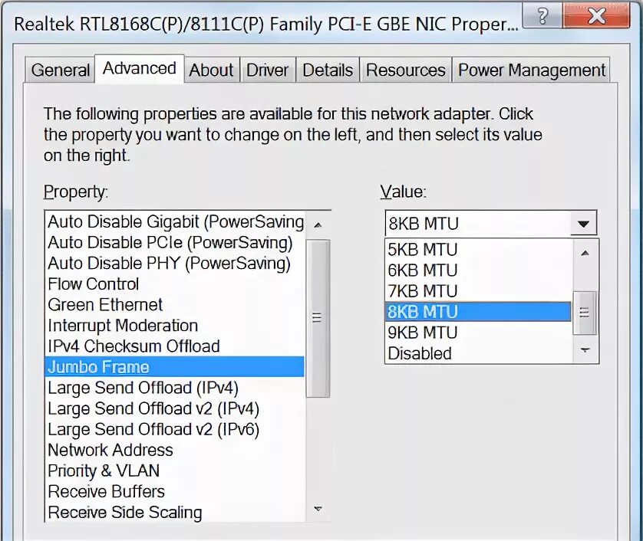Click the help question mark button
The height and width of the screenshot is (541, 643).
point(542,16)
